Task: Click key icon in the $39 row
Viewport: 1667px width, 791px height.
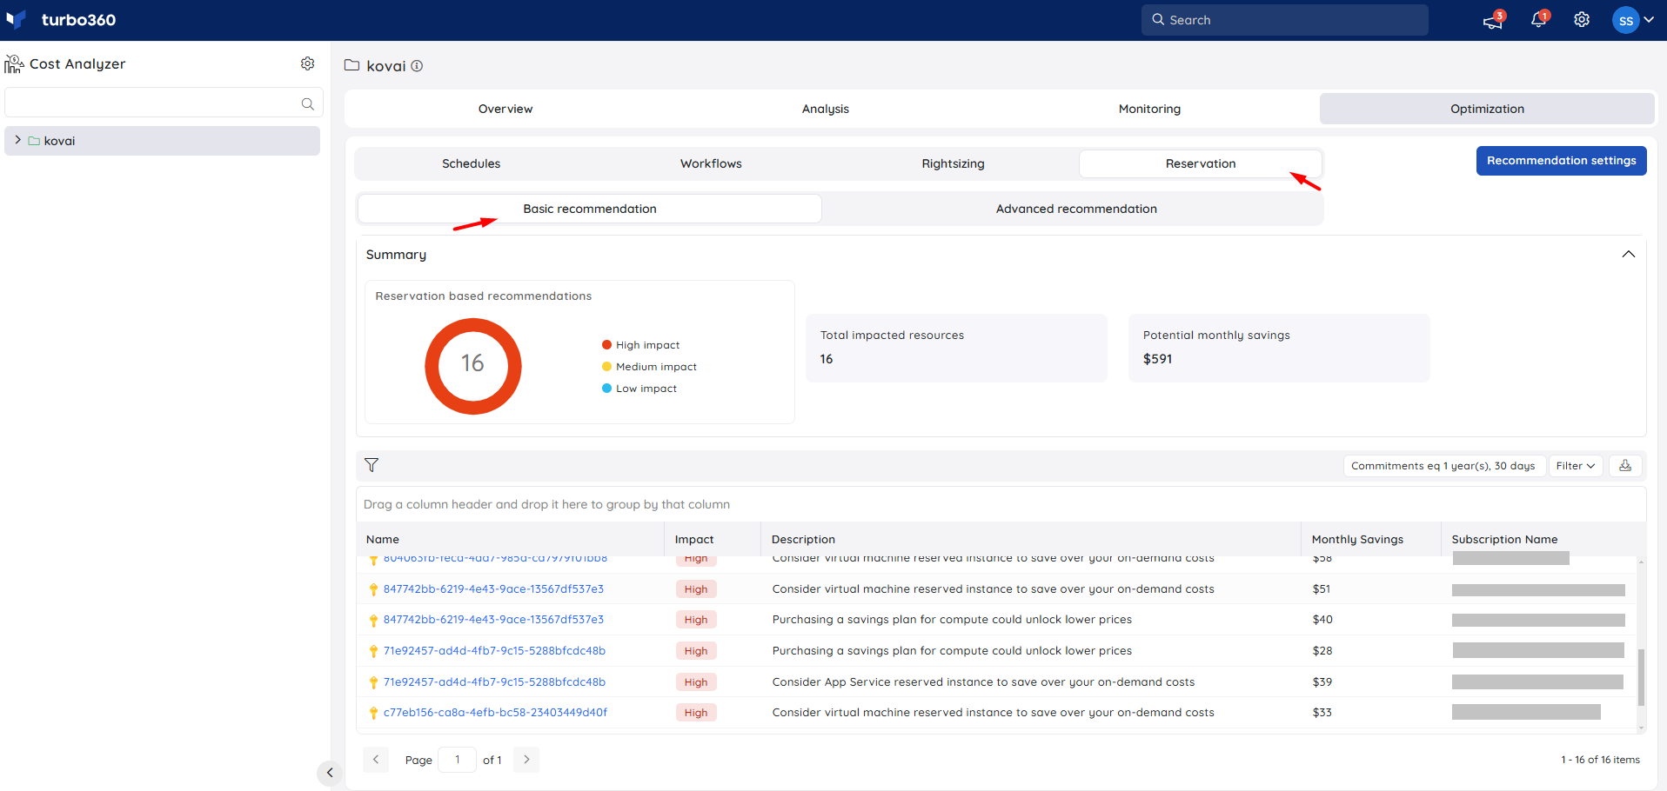Action: pyautogui.click(x=373, y=682)
